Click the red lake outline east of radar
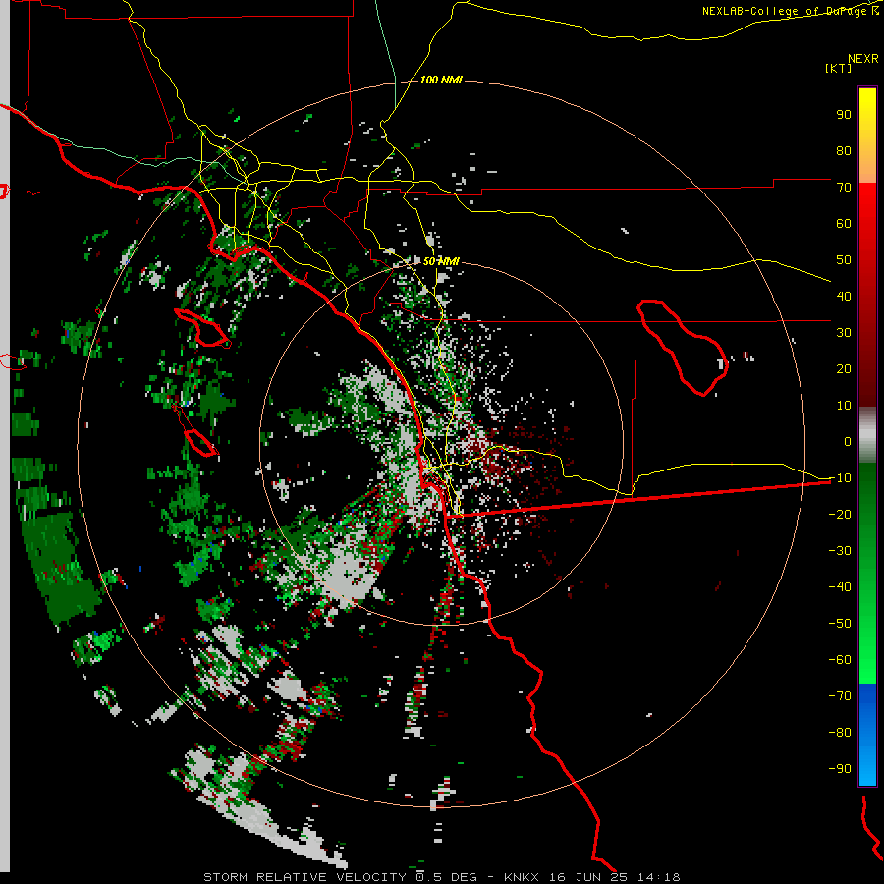884x884 pixels. coord(683,348)
